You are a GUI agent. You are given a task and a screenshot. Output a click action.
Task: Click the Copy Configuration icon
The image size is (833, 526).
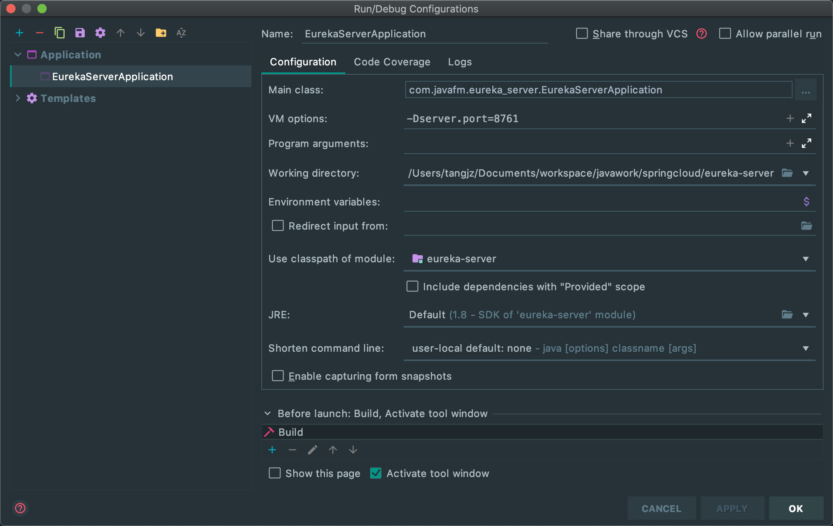tap(59, 33)
